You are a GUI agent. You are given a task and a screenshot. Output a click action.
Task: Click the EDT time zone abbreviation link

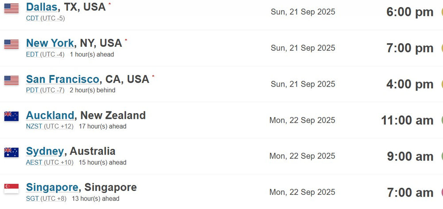pyautogui.click(x=32, y=54)
